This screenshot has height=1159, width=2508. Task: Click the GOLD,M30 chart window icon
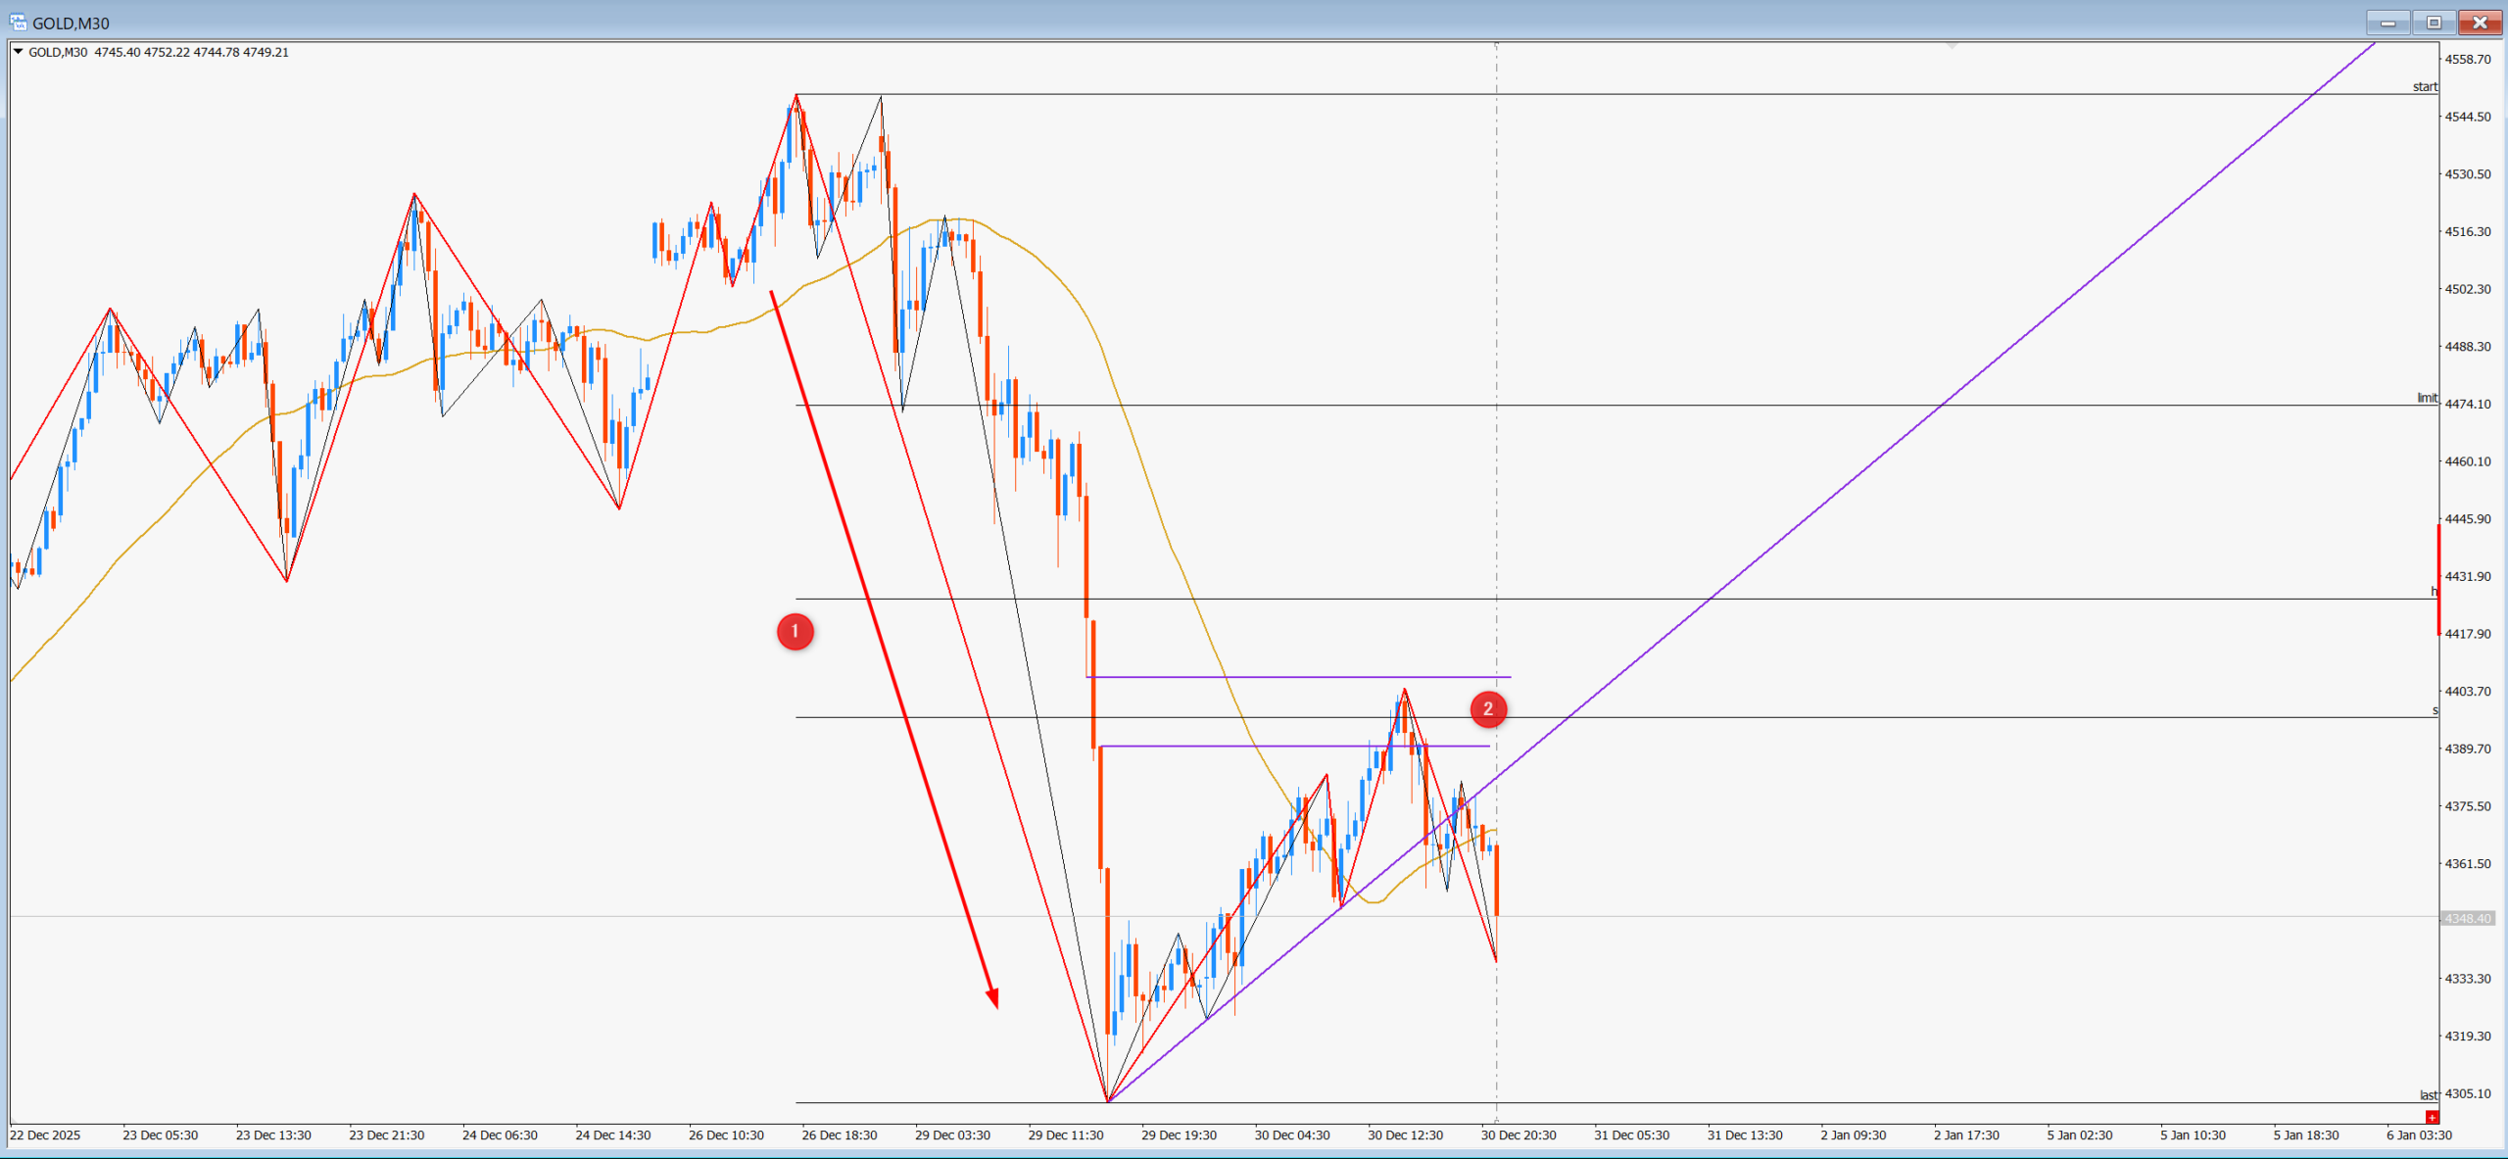click(x=17, y=22)
